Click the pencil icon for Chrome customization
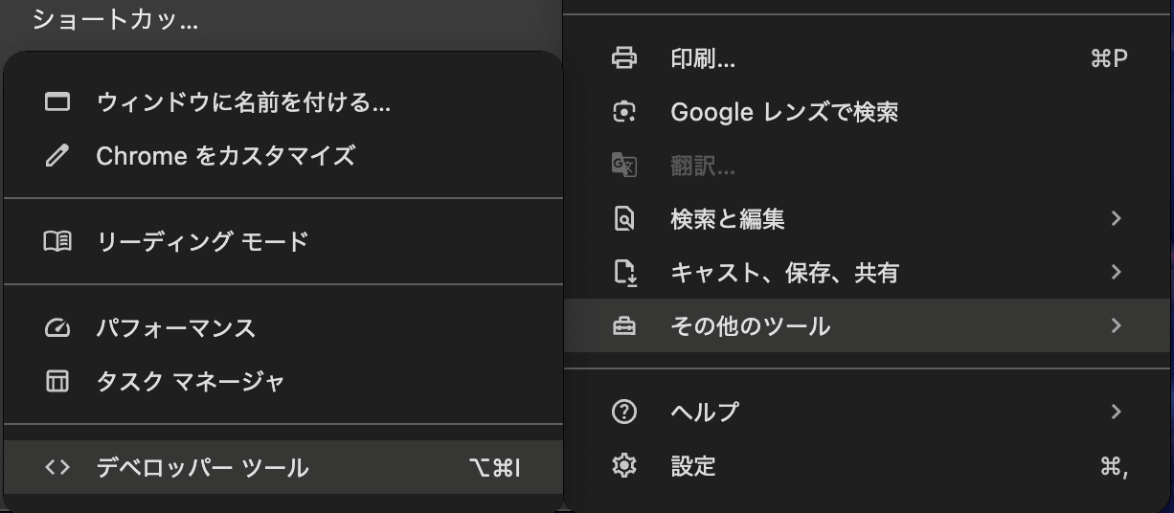Viewport: 1174px width, 513px height. click(x=57, y=155)
